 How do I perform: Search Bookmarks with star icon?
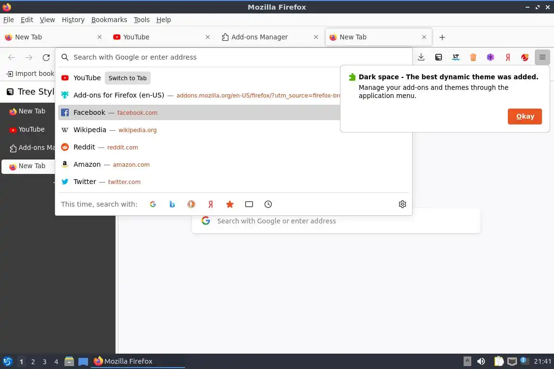coord(230,204)
